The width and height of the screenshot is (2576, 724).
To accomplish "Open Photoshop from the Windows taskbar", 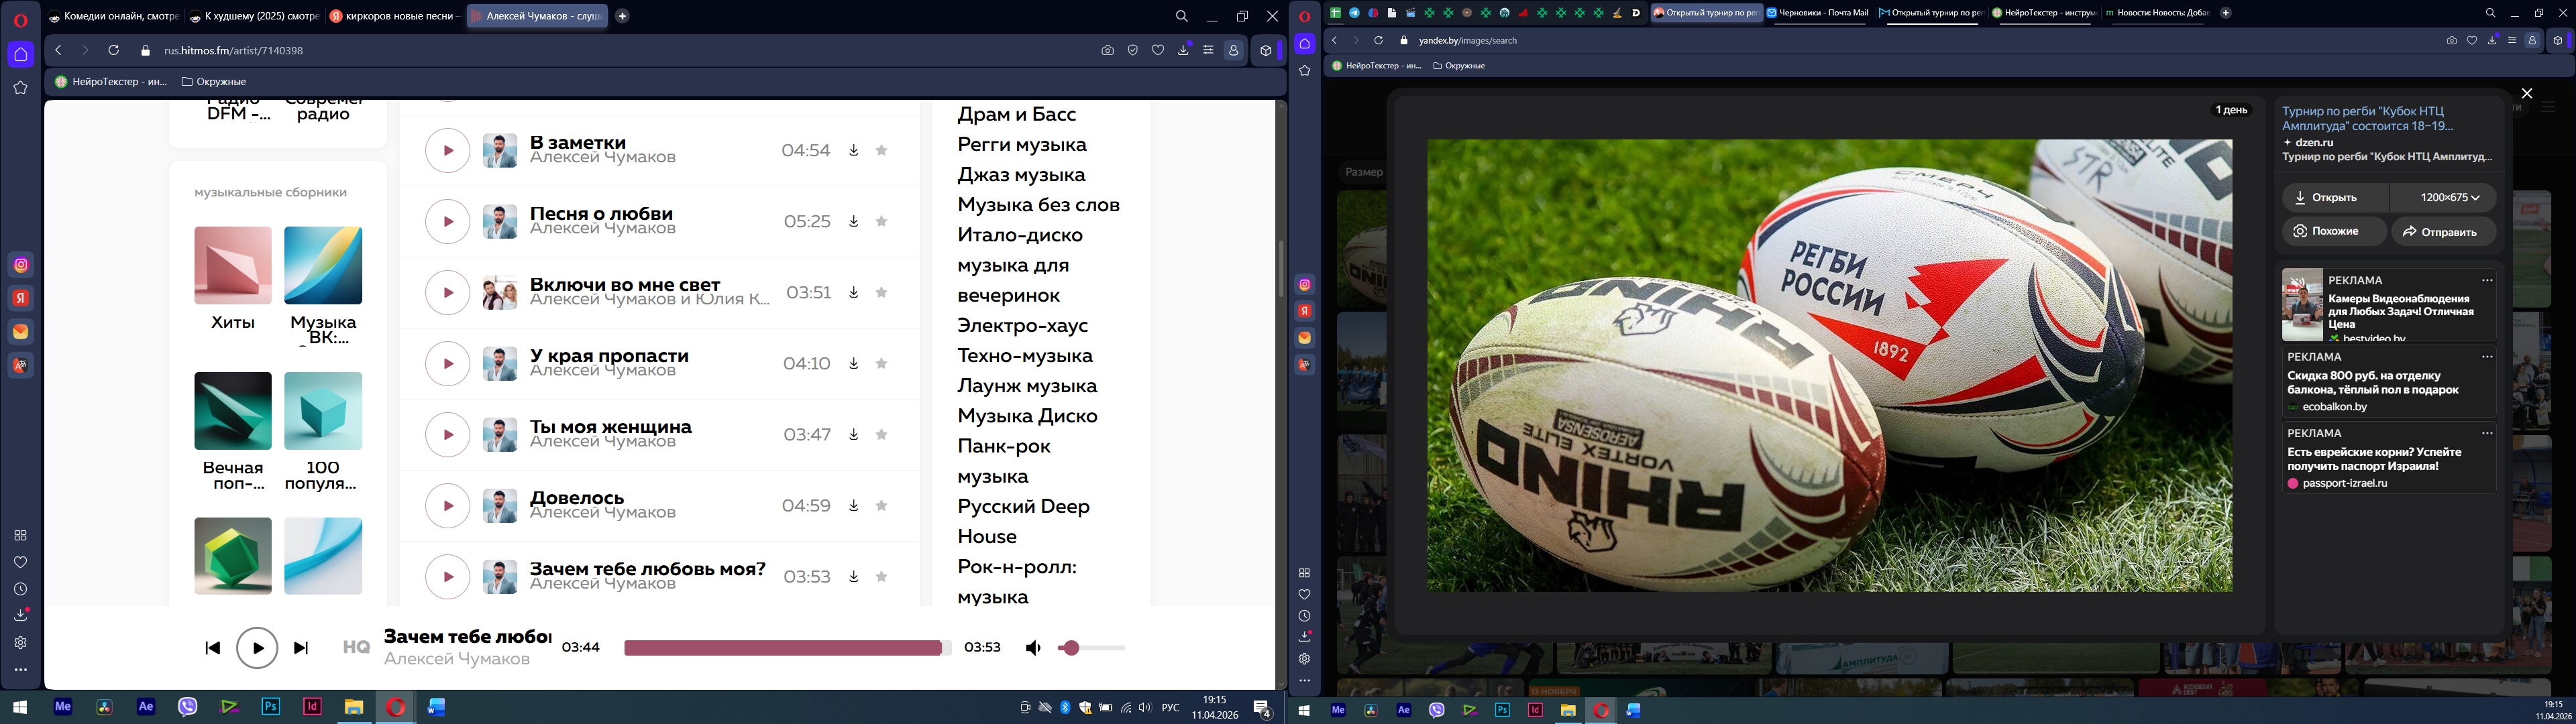I will point(271,707).
